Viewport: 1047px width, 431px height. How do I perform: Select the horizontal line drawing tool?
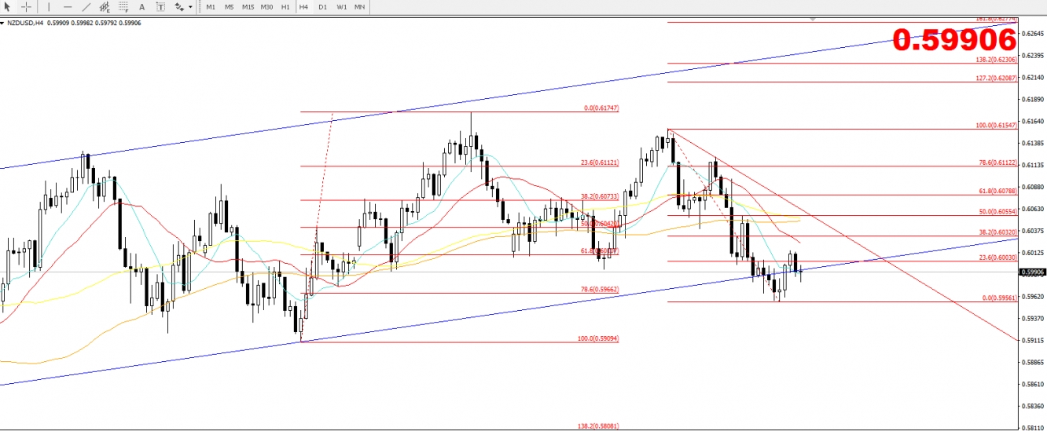[65, 7]
